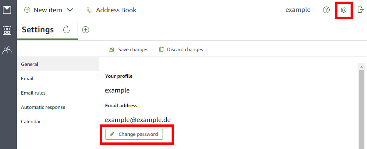Discard changes to settings
Image resolution: width=367 pixels, height=149 pixels.
181,50
